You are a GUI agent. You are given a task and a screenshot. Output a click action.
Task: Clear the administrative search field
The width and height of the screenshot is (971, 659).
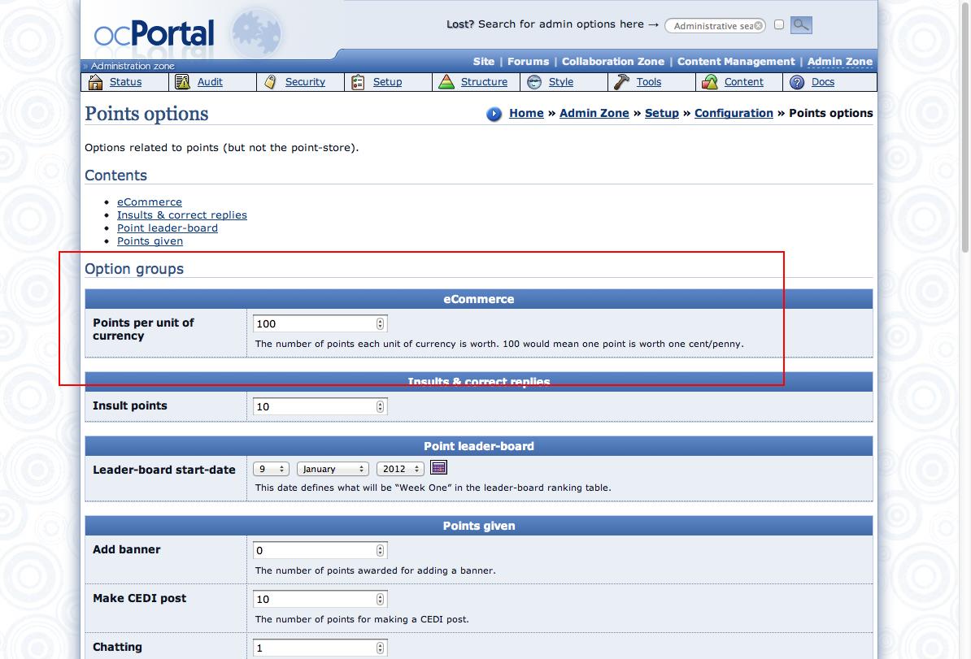click(x=759, y=26)
